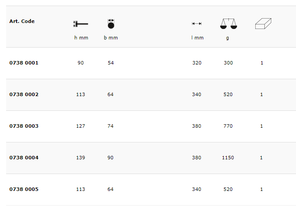Click the Art. Code column header

[x=22, y=21]
